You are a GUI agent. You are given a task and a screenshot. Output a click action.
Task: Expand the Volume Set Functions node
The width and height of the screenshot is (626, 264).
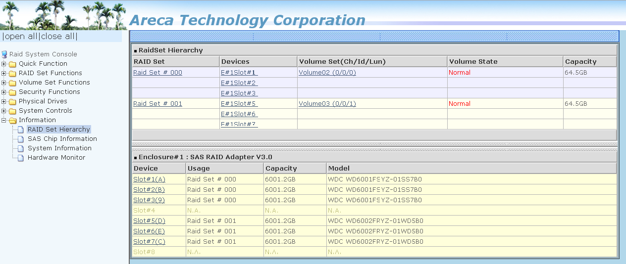click(x=4, y=83)
